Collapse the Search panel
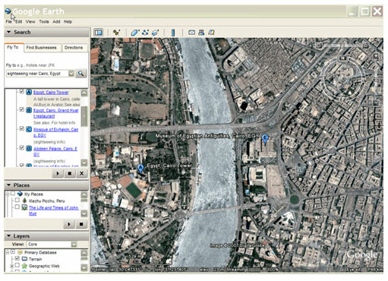Viewport: 388px width, 281px height. click(x=9, y=32)
